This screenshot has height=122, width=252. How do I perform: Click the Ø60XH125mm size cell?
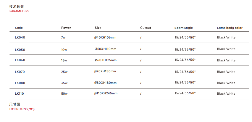[106, 60]
